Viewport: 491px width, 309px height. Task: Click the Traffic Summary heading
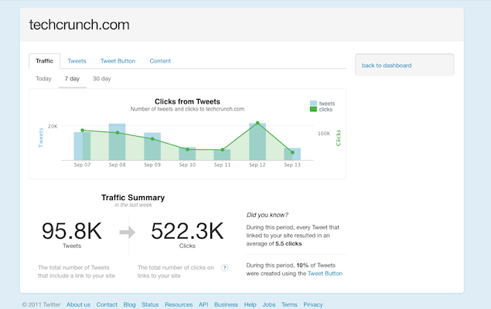[133, 198]
